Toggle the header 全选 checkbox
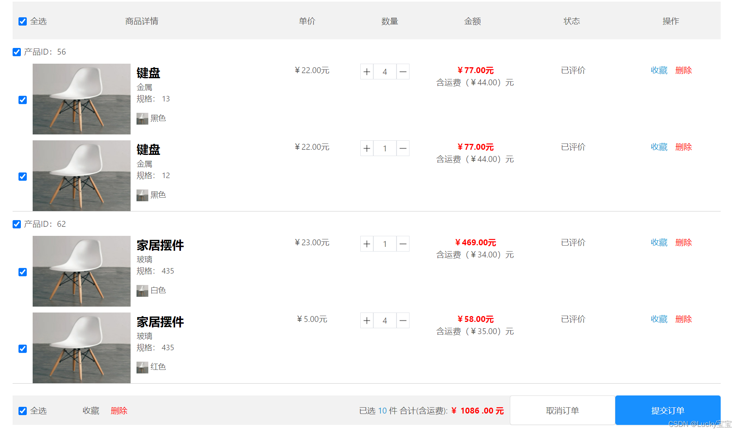Image resolution: width=738 pixels, height=432 pixels. coord(23,21)
